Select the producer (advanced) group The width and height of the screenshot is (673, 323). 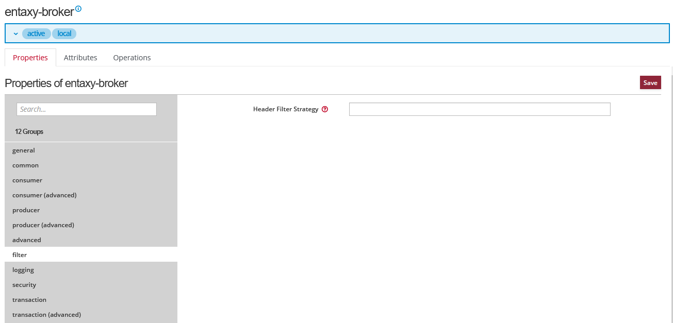[x=43, y=225]
